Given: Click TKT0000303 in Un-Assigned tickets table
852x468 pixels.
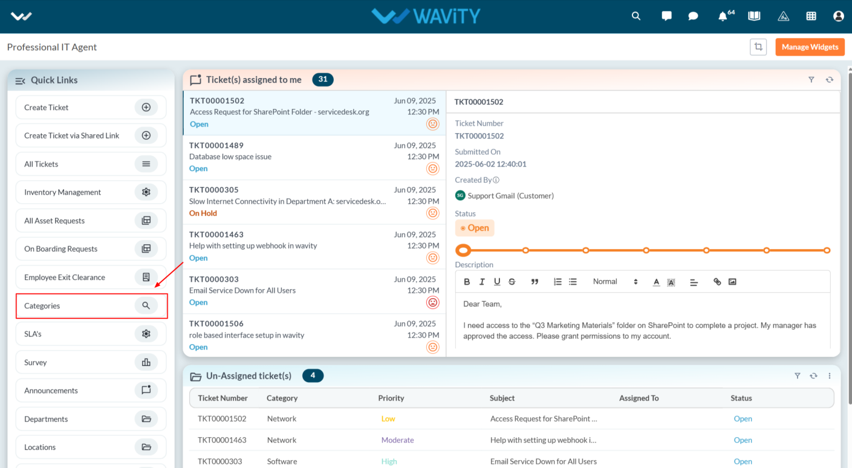Looking at the screenshot, I should click(220, 461).
